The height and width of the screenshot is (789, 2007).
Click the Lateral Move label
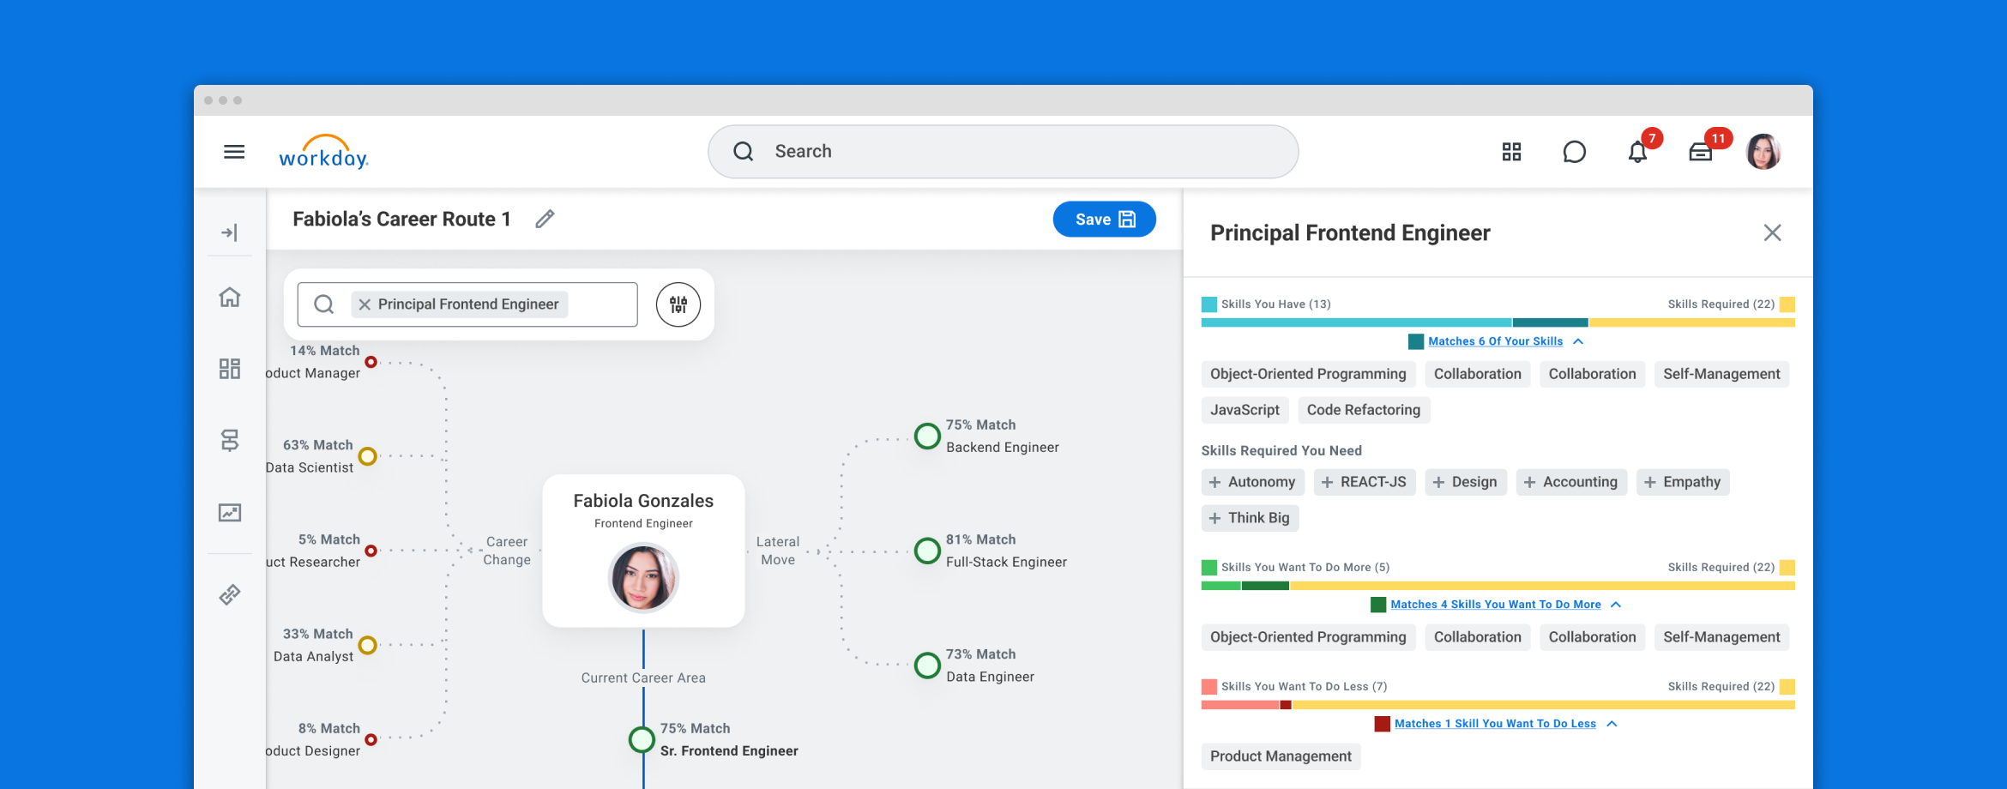point(778,551)
